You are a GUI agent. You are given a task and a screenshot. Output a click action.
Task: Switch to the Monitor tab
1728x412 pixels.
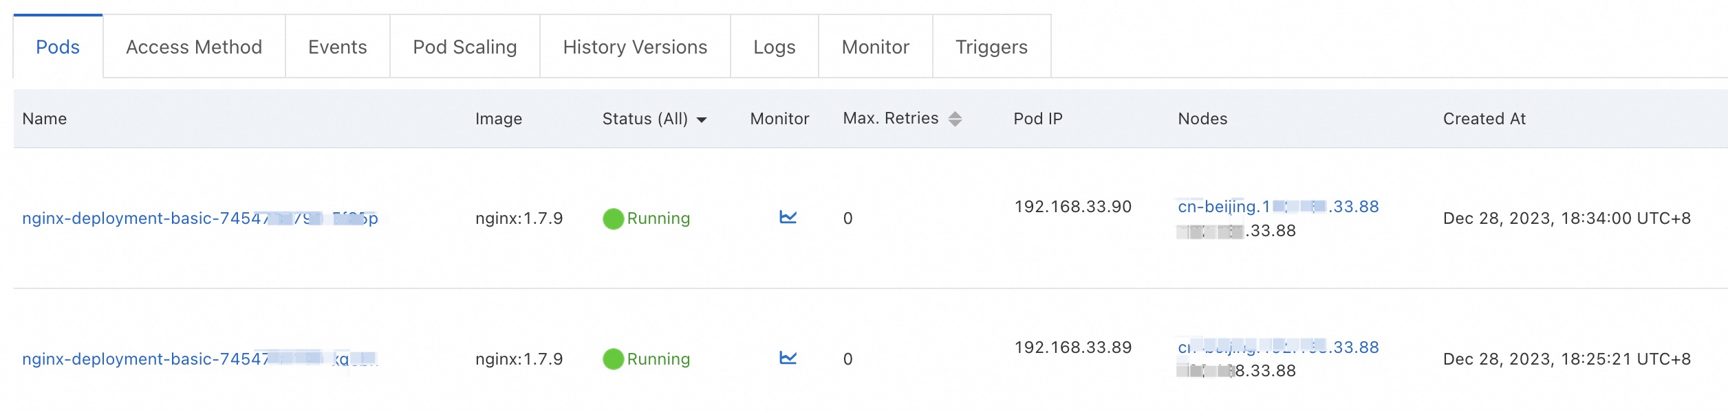coord(875,47)
